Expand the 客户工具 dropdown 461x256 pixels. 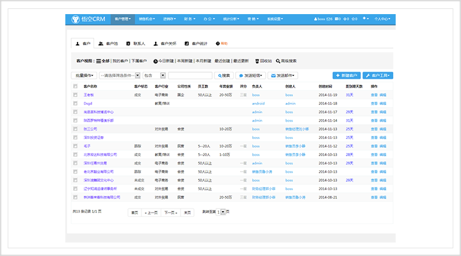(378, 75)
